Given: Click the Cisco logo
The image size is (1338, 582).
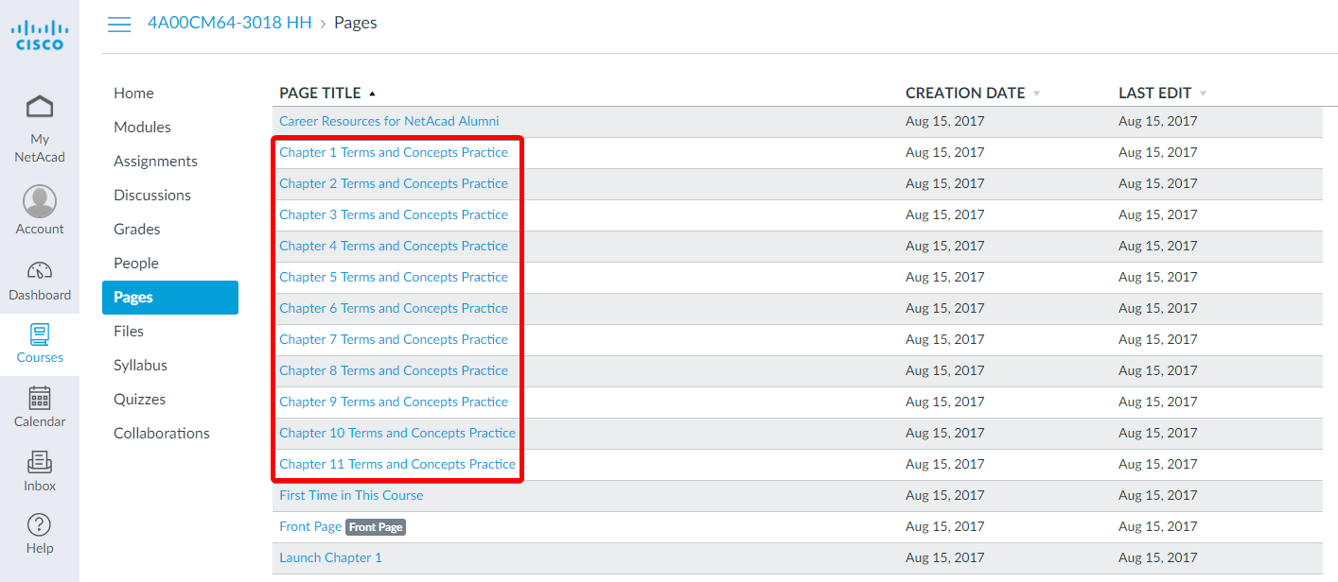Looking at the screenshot, I should 40,35.
